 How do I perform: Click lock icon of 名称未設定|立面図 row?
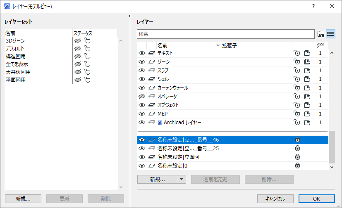pos(297,157)
